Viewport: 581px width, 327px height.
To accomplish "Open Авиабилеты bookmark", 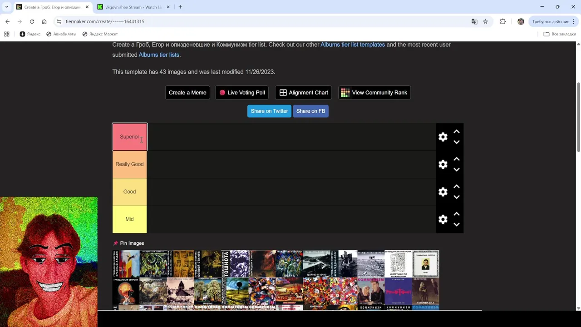I will coord(61,34).
